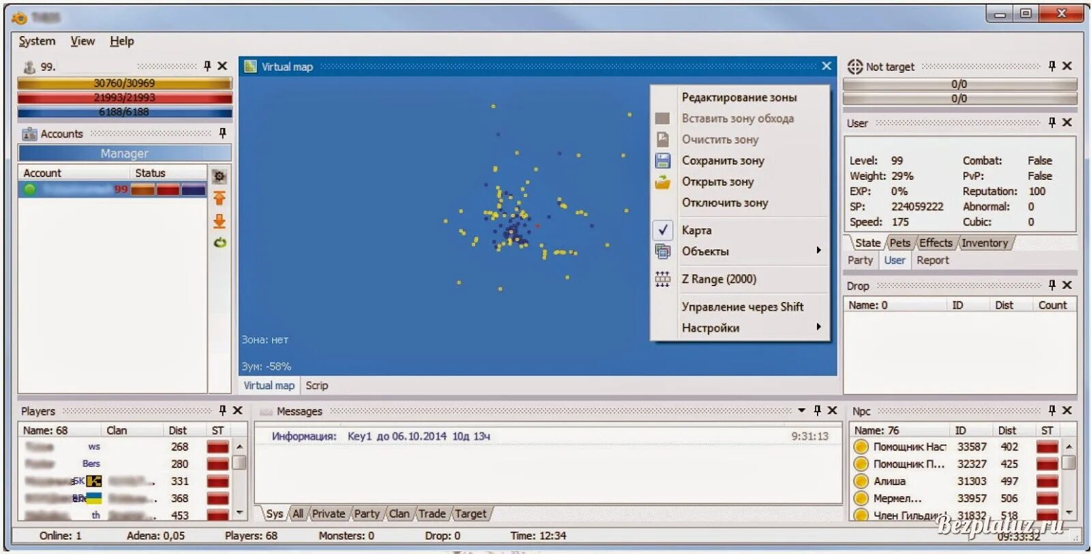Select the Trade messages tab
This screenshot has width=1091, height=554.
pyautogui.click(x=432, y=514)
